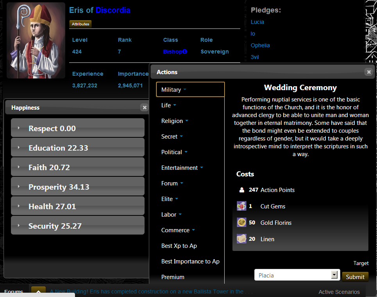
Task: Open Lucia's pledge link
Action: (x=257, y=22)
